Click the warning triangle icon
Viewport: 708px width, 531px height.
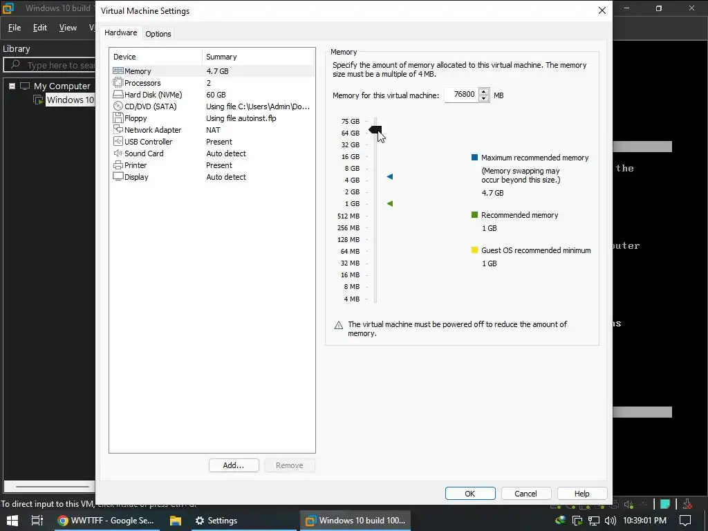(339, 325)
